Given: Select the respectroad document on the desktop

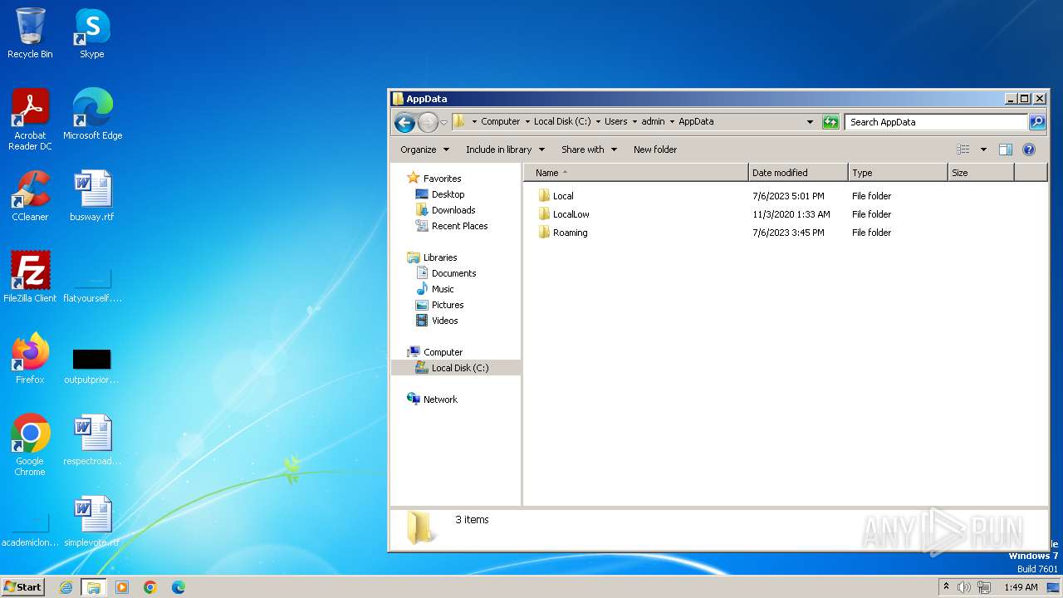Looking at the screenshot, I should point(92,440).
